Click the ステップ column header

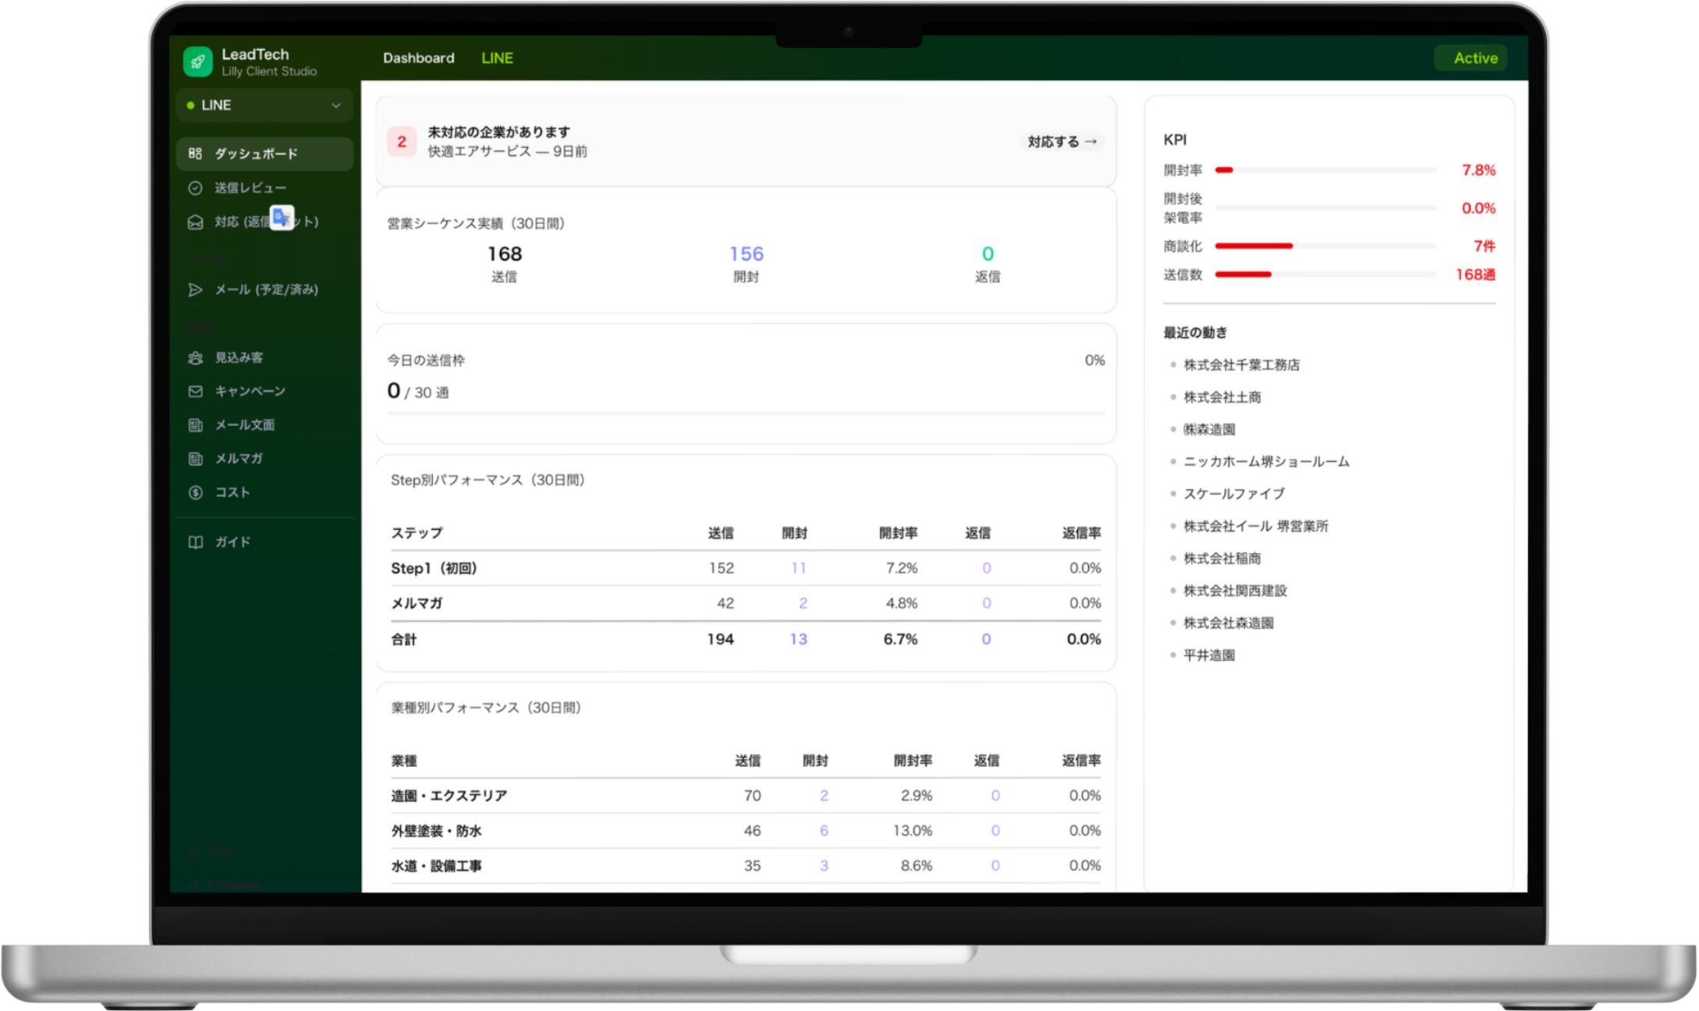pyautogui.click(x=417, y=533)
